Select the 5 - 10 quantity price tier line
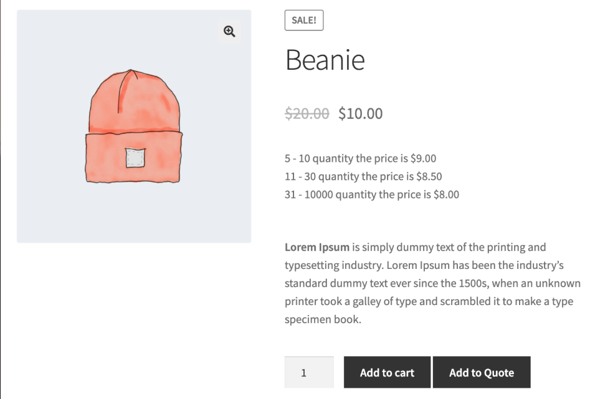Viewport: 595px width, 399px height. (x=360, y=158)
